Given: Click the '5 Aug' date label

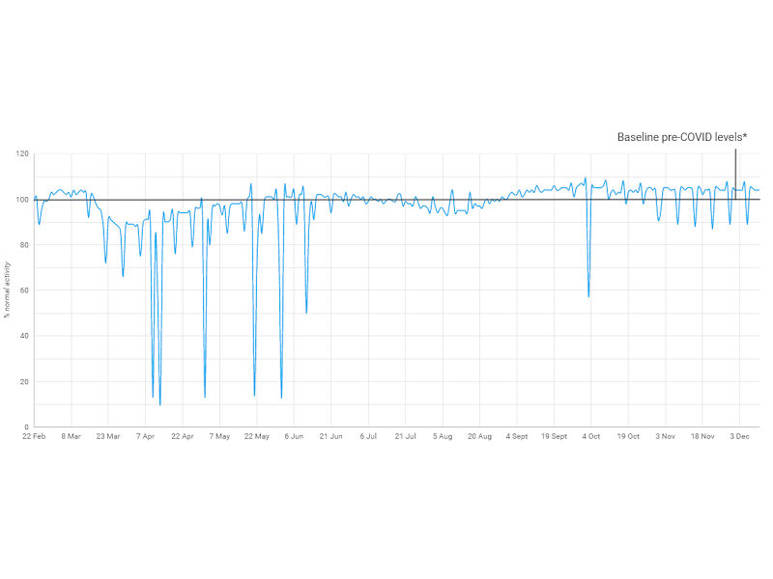Looking at the screenshot, I should [443, 436].
